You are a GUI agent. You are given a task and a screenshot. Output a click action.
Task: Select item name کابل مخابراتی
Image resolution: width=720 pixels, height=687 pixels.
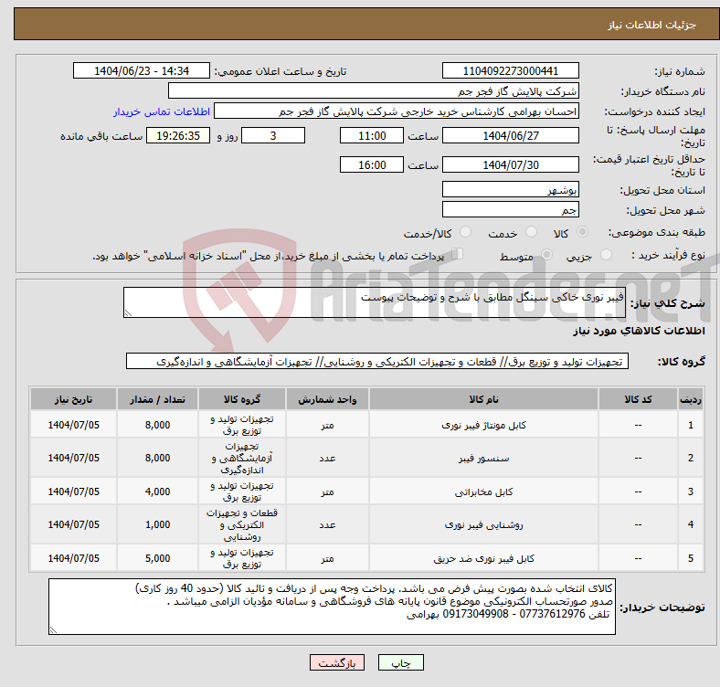pyautogui.click(x=483, y=491)
